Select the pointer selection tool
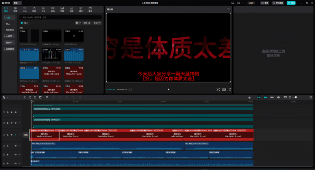Image resolution: width=315 pixels, height=170 pixels. coord(4,97)
